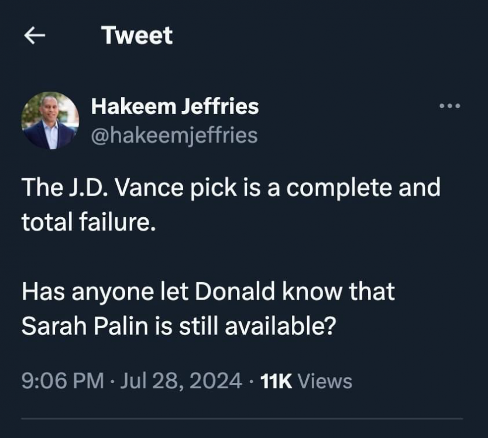Image resolution: width=488 pixels, height=438 pixels.
Task: Click the display name Hakeem Jeffries
Action: coord(175,106)
